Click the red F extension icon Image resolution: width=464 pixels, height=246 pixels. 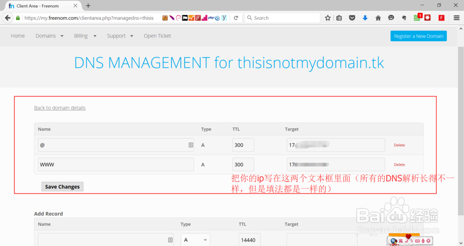442,18
